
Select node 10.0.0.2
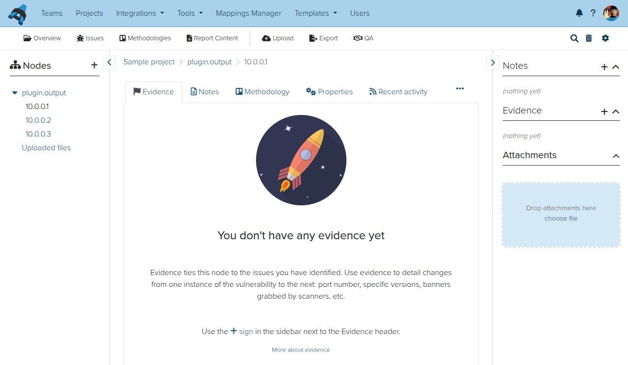pyautogui.click(x=38, y=120)
